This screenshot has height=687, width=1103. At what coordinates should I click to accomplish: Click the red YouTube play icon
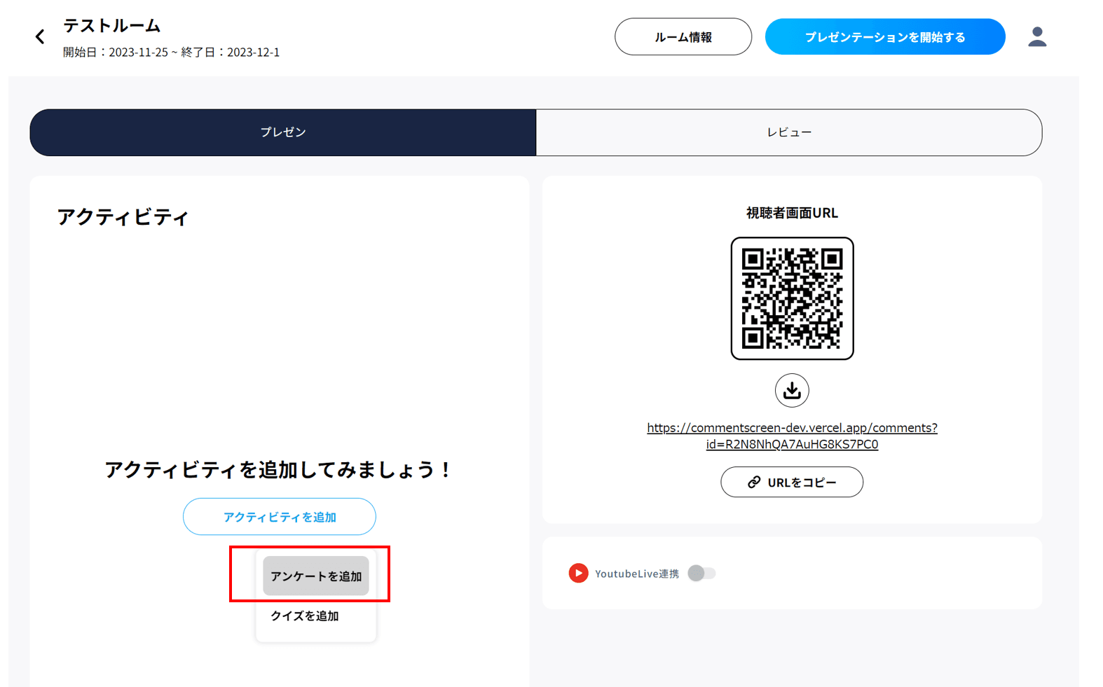pyautogui.click(x=578, y=574)
